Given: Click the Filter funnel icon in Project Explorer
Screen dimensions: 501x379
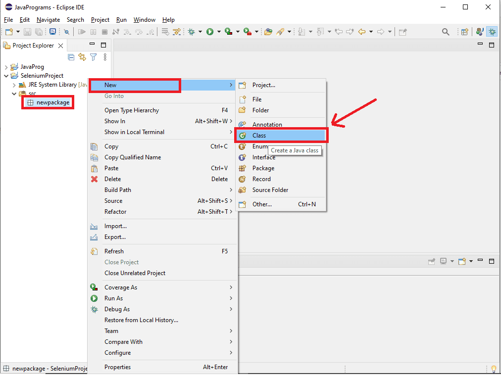Looking at the screenshot, I should pyautogui.click(x=93, y=57).
